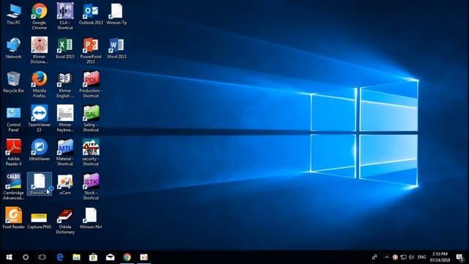Screen dimensions: 469x264
Task: Change ENG input language
Action: [422, 257]
